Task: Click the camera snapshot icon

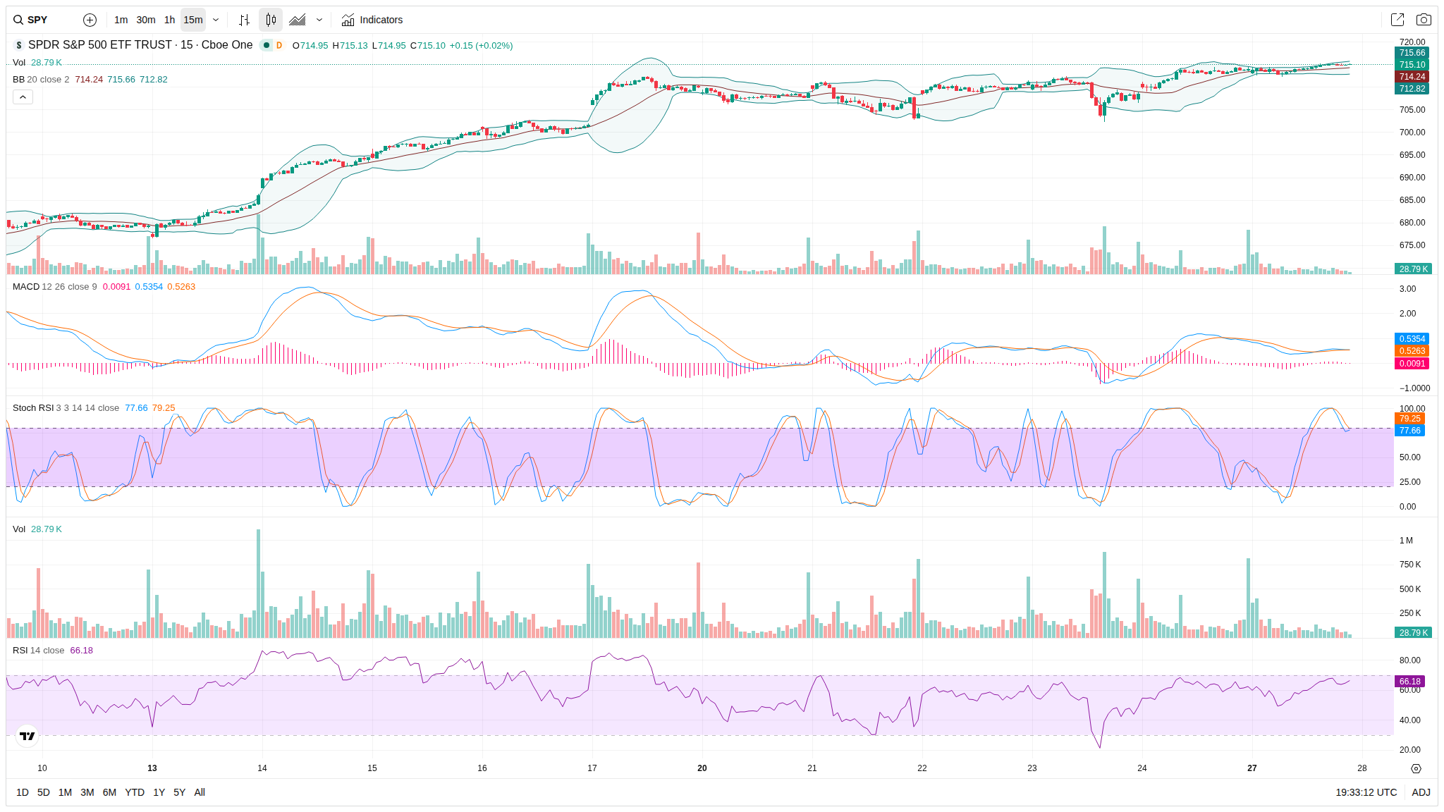Action: (1424, 20)
